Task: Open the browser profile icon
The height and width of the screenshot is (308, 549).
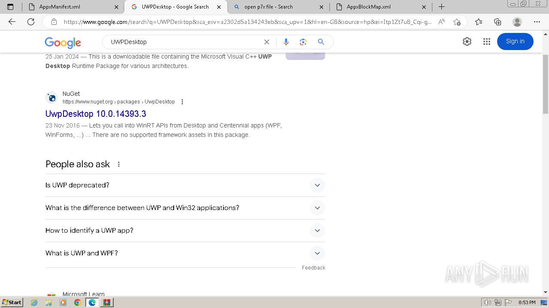Action: click(x=517, y=22)
